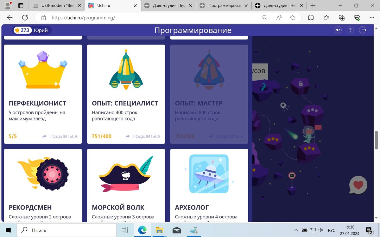Click the Опыт: Специалист rocket image

pos(126,70)
